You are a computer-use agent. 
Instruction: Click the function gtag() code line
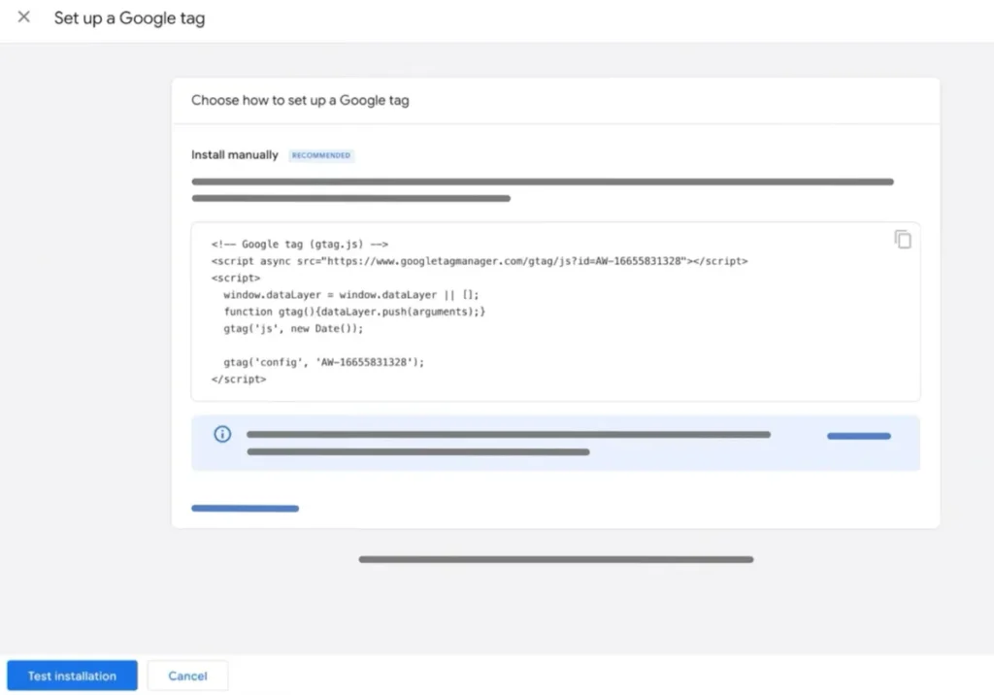coord(354,312)
